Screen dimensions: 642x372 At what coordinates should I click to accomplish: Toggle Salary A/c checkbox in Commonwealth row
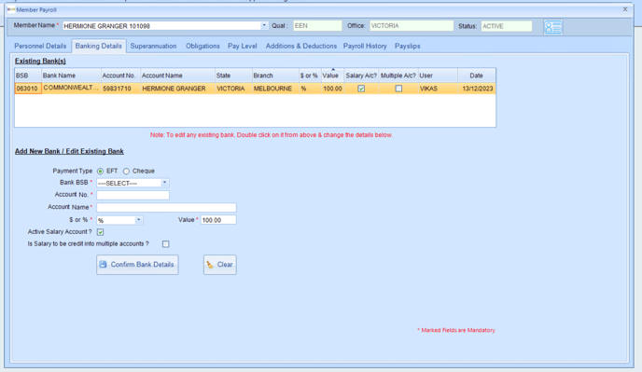361,89
